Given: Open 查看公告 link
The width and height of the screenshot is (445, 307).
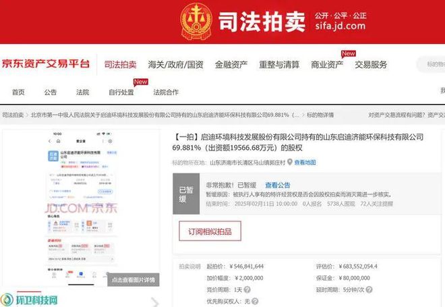Looking at the screenshot, I should 278,185.
